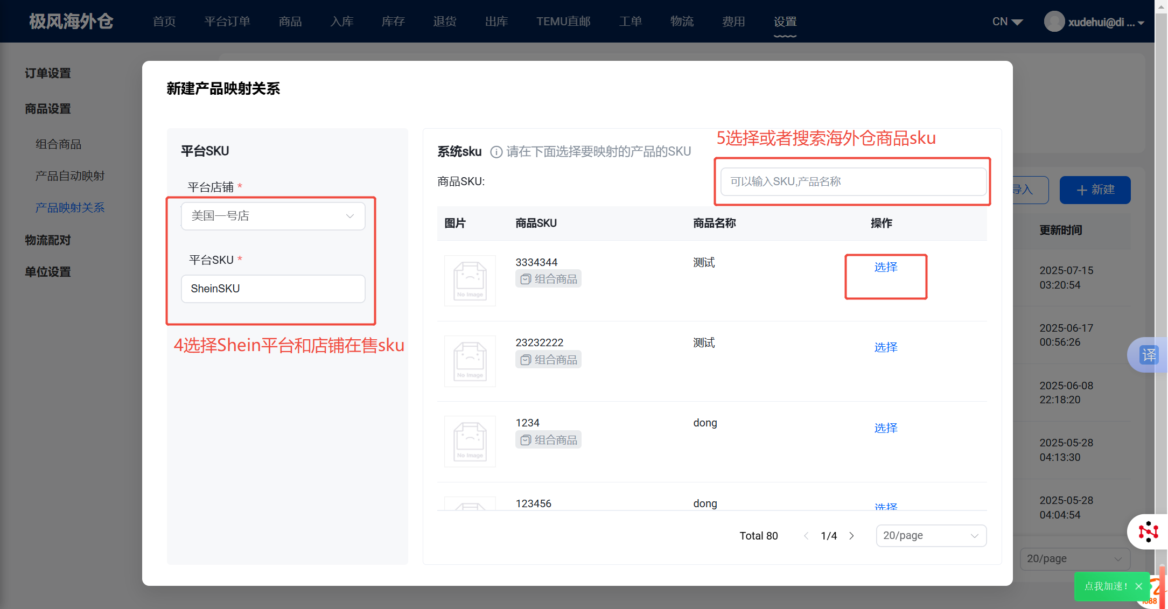Click the 2025-07-15 03:20:54 timestamp
This screenshot has width=1168, height=609.
pyautogui.click(x=1066, y=278)
